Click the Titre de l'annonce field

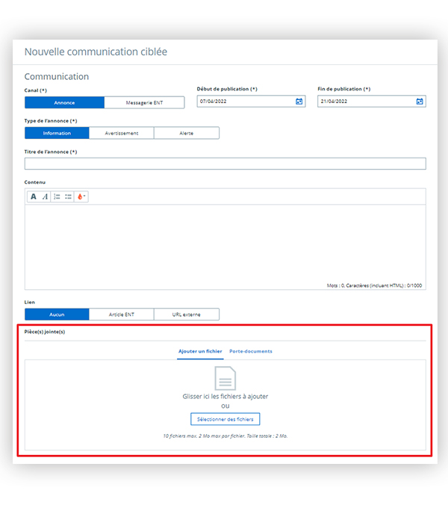point(225,164)
